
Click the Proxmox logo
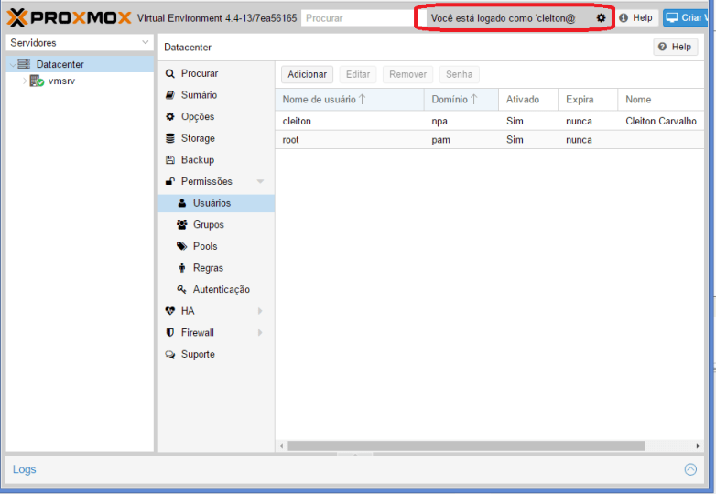pyautogui.click(x=69, y=17)
